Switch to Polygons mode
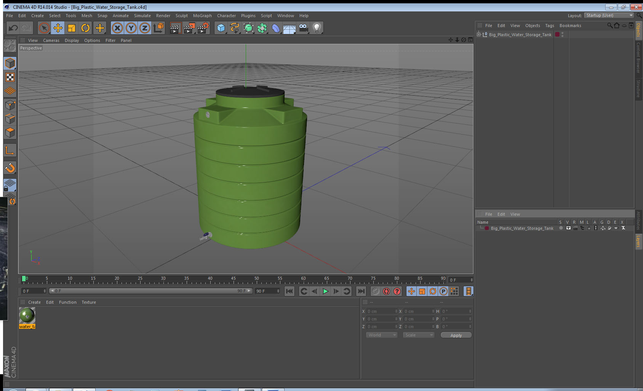The height and width of the screenshot is (391, 643). coord(10,133)
